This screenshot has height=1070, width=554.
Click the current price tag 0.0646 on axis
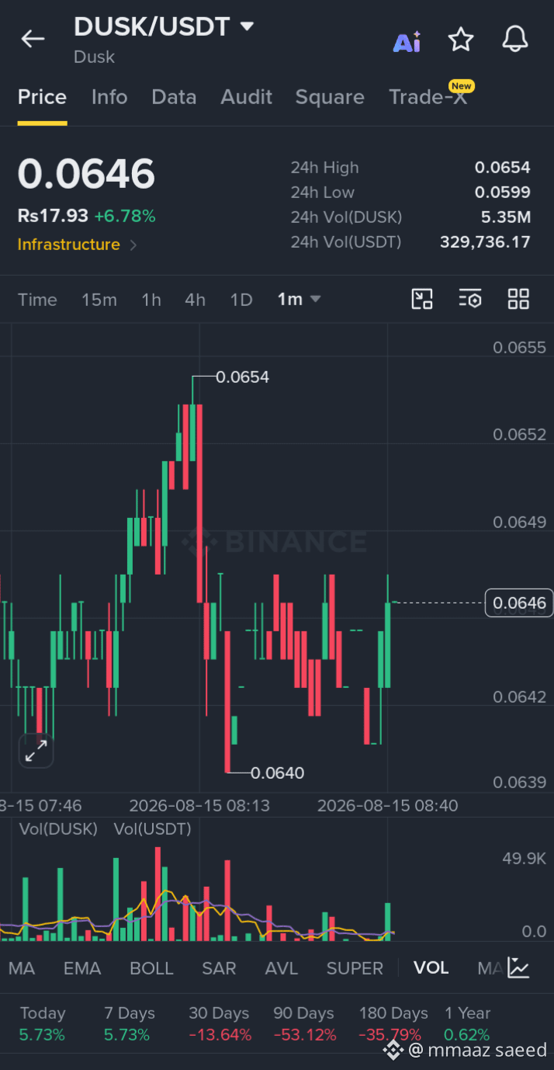[x=519, y=603]
